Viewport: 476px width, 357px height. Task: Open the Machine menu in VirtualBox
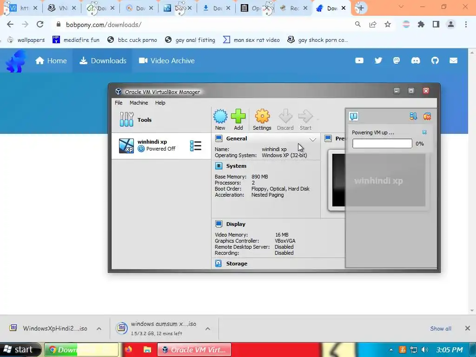point(139,103)
